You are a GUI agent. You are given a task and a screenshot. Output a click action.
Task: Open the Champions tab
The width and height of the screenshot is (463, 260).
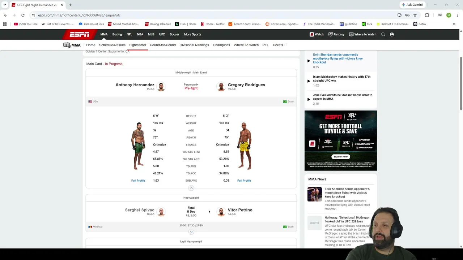tap(221, 45)
